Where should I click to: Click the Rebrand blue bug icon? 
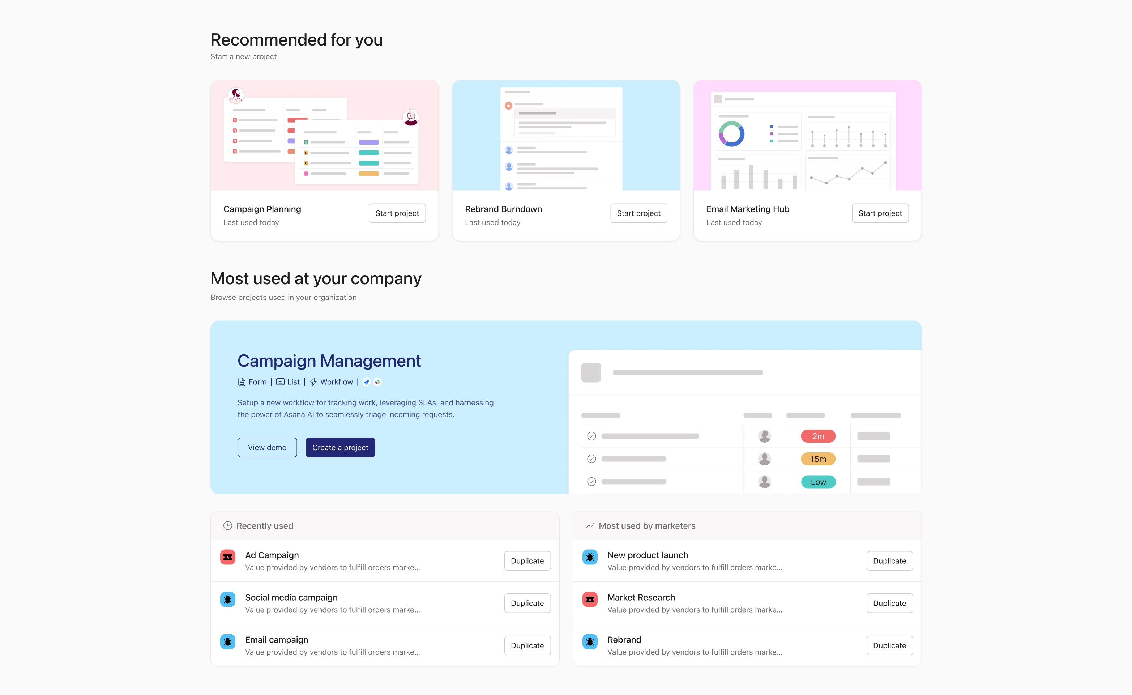tap(590, 642)
